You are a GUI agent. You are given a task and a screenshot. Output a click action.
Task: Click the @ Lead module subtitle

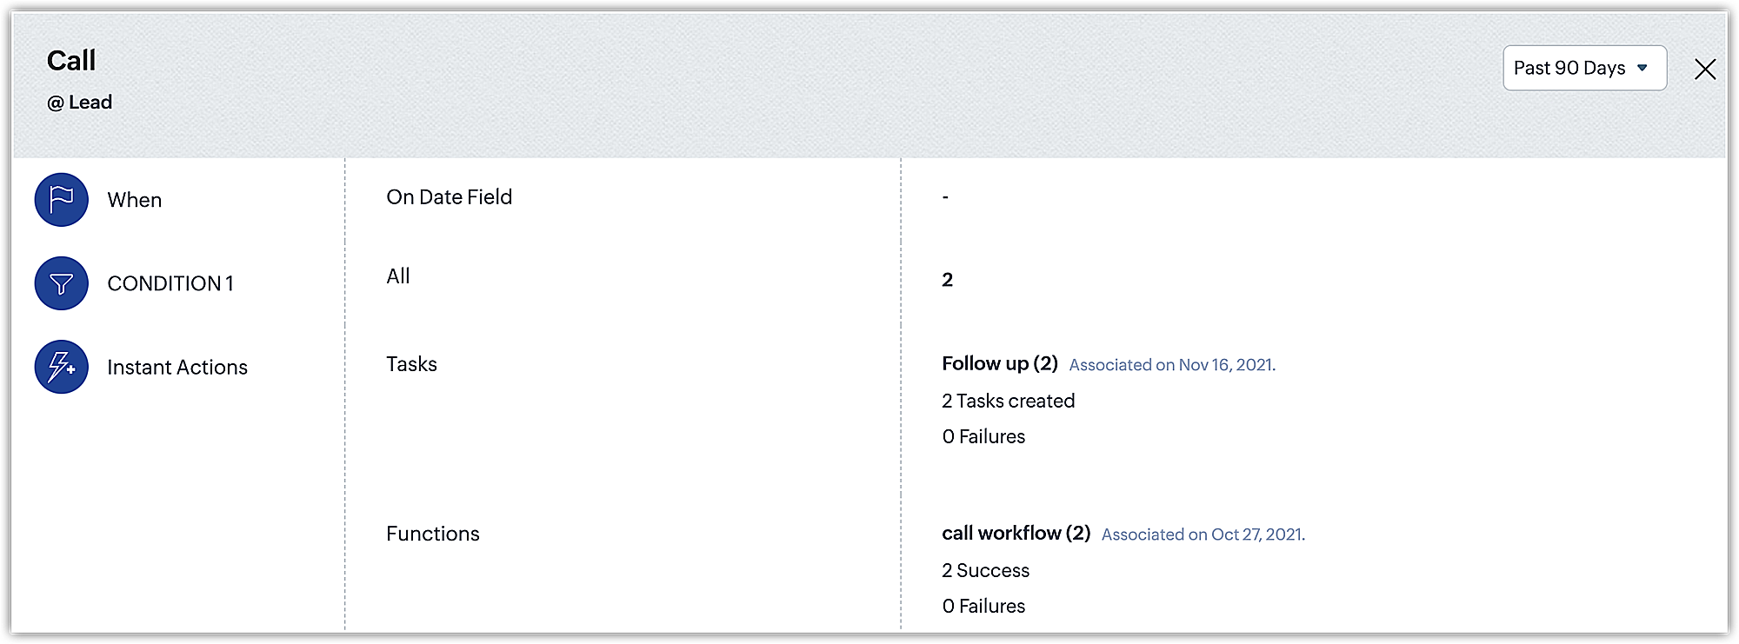point(79,103)
